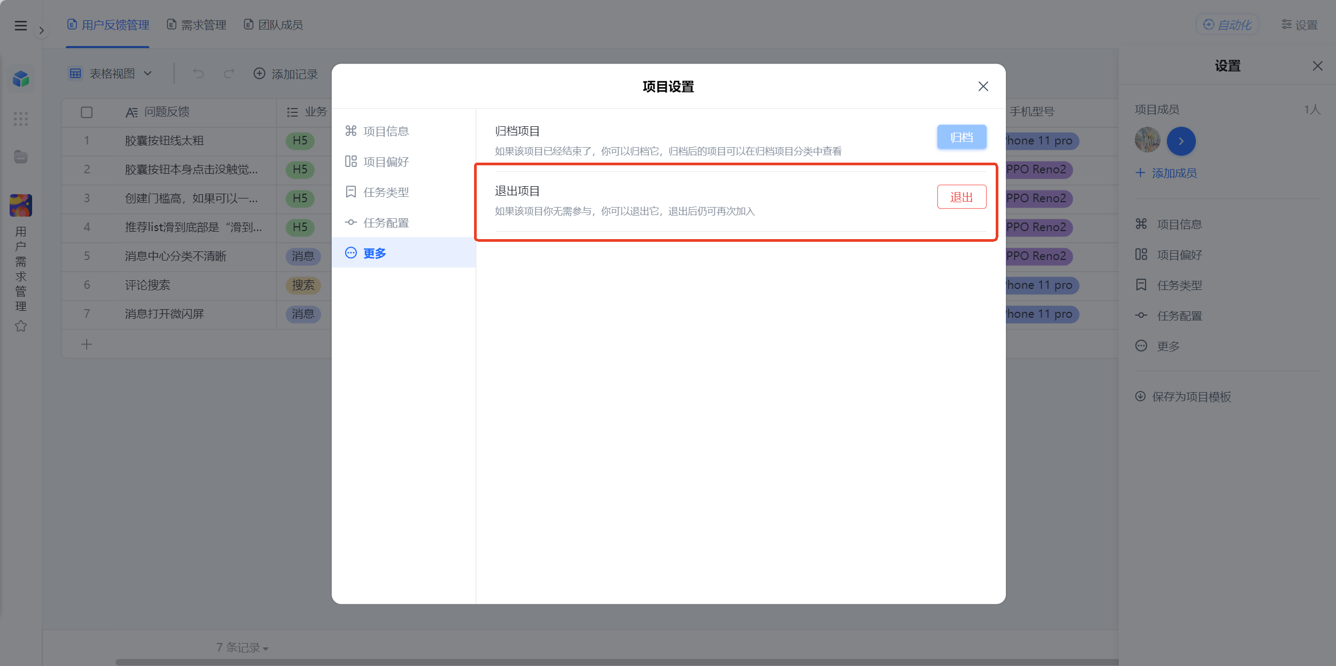Screen dimensions: 1336x666
Task: Close the 项目设置 dialog
Action: pyautogui.click(x=983, y=86)
